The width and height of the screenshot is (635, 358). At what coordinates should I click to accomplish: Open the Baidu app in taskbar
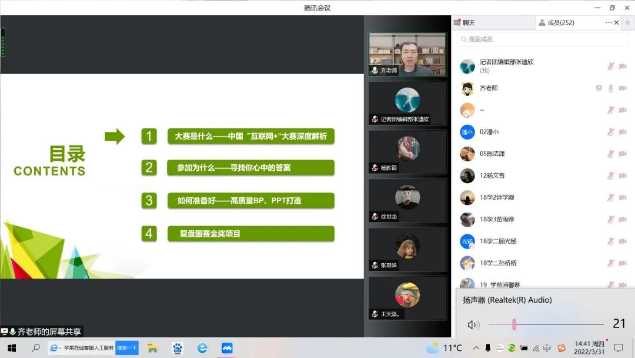pyautogui.click(x=178, y=348)
